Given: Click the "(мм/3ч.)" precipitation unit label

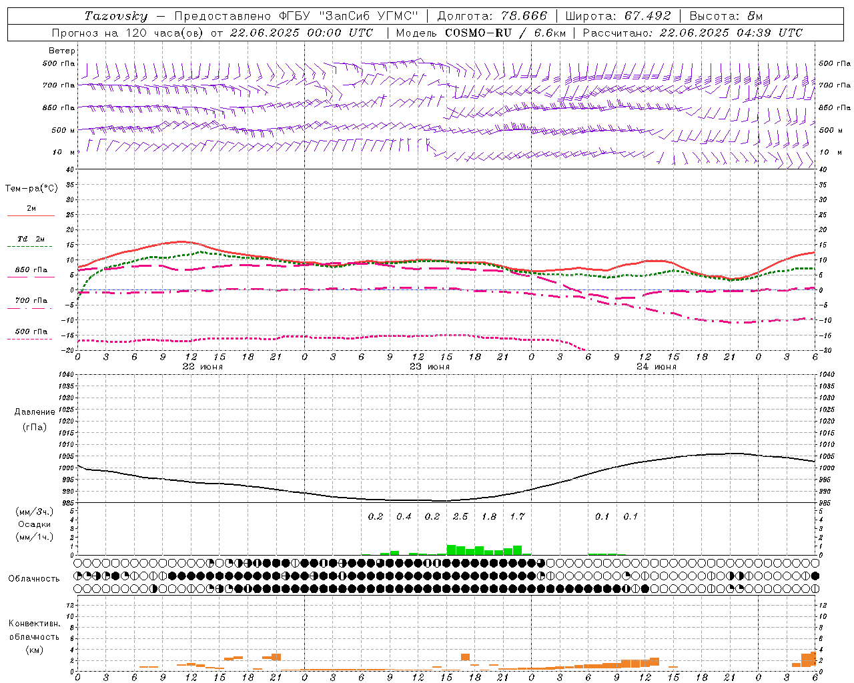Looking at the screenshot, I should (35, 512).
